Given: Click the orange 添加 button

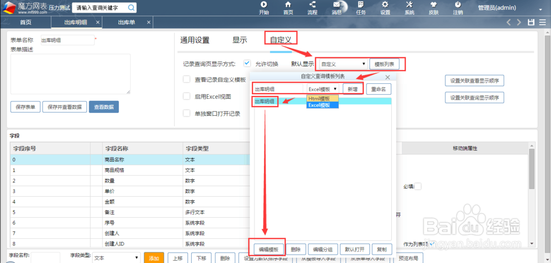Looking at the screenshot, I should (x=154, y=258).
